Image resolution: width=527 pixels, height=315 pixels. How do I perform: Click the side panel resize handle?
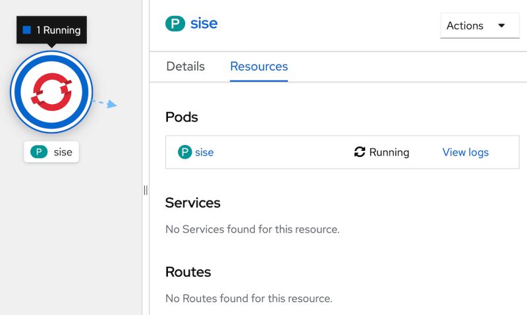(146, 190)
